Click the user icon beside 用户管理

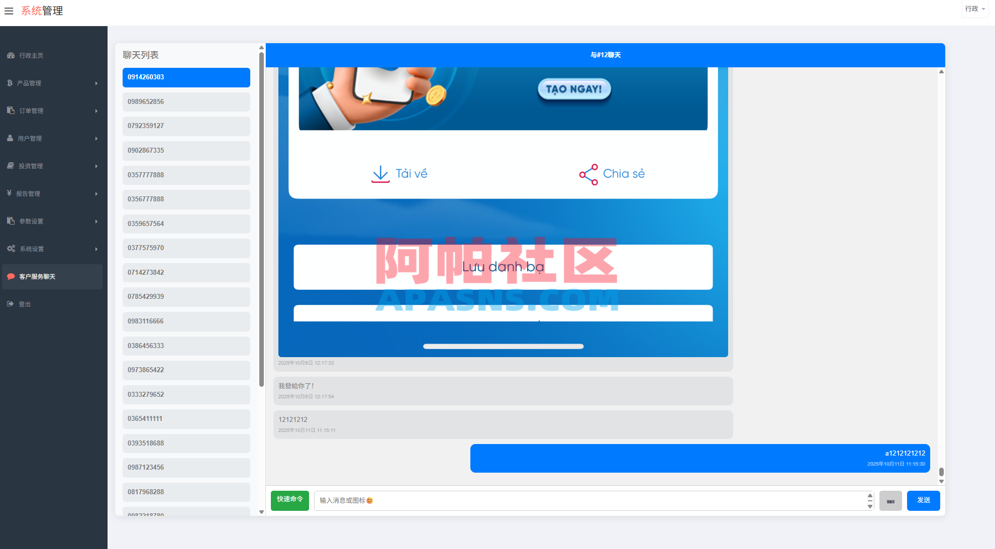click(x=10, y=138)
